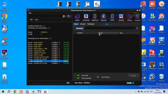Select the Server HMD FRP row
Viewport: 168px width, 94px height.
coord(49,47)
